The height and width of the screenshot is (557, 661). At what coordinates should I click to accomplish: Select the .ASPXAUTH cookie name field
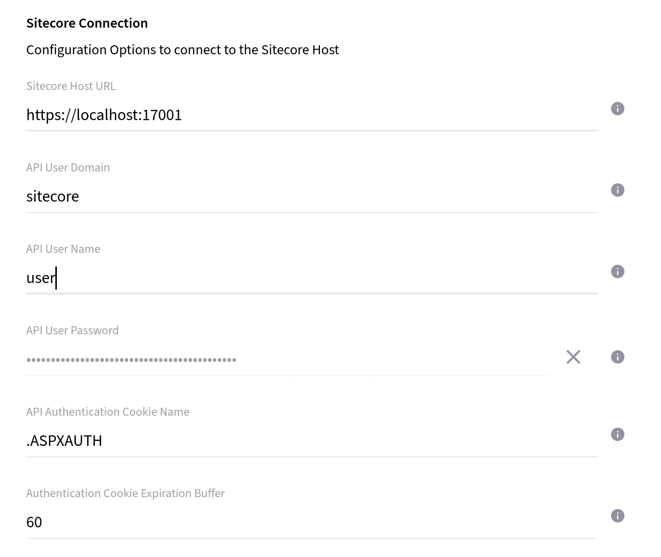click(x=252, y=441)
